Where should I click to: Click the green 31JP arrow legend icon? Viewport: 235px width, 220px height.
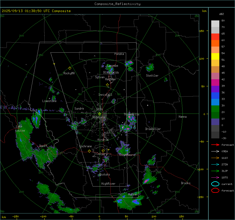pyautogui.click(x=215, y=171)
